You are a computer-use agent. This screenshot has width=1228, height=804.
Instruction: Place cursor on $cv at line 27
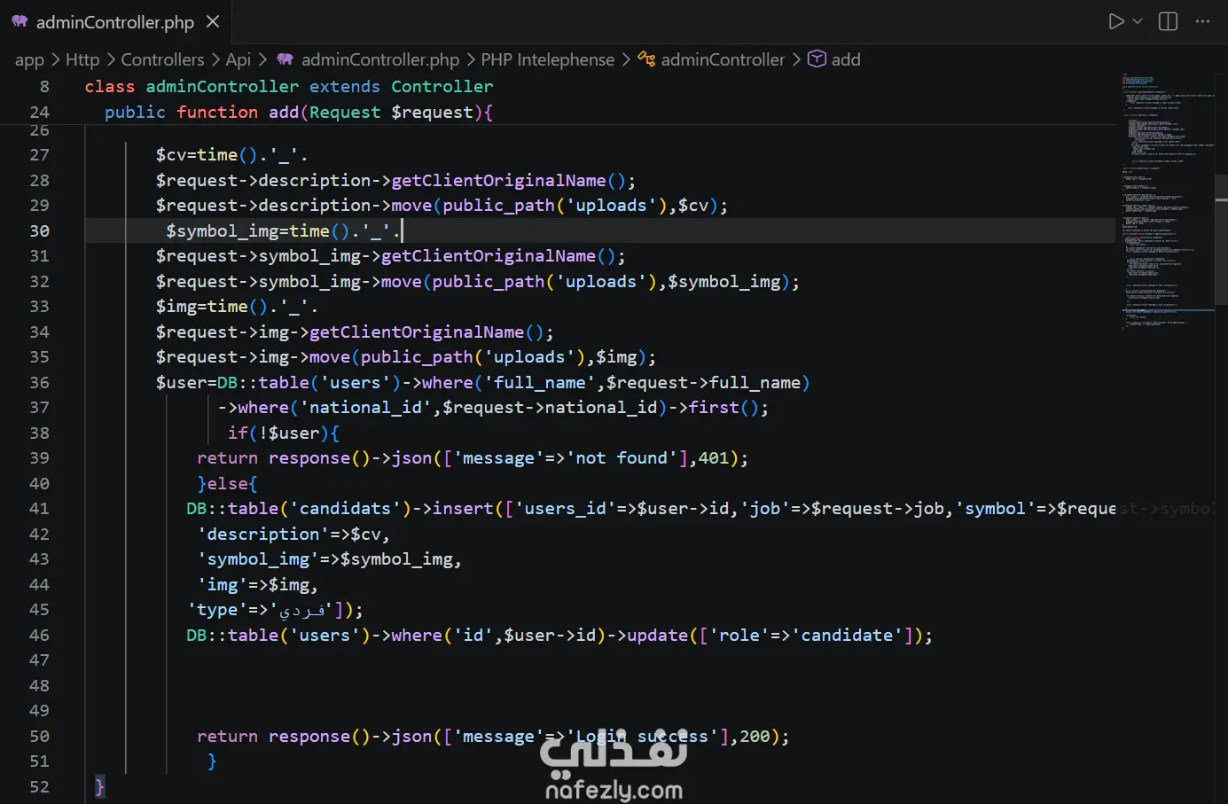(170, 155)
